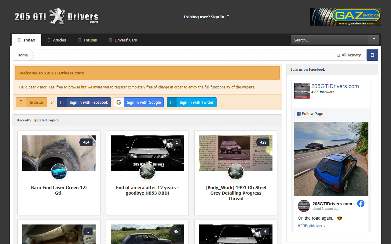This screenshot has height=244, width=391.
Task: Open the Barn Find Laser Green 1.9 Gti topic
Action: 59,190
